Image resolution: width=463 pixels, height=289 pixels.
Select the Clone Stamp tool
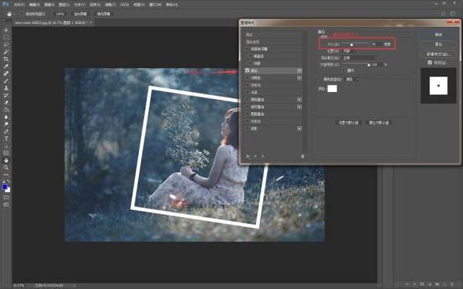[6, 88]
